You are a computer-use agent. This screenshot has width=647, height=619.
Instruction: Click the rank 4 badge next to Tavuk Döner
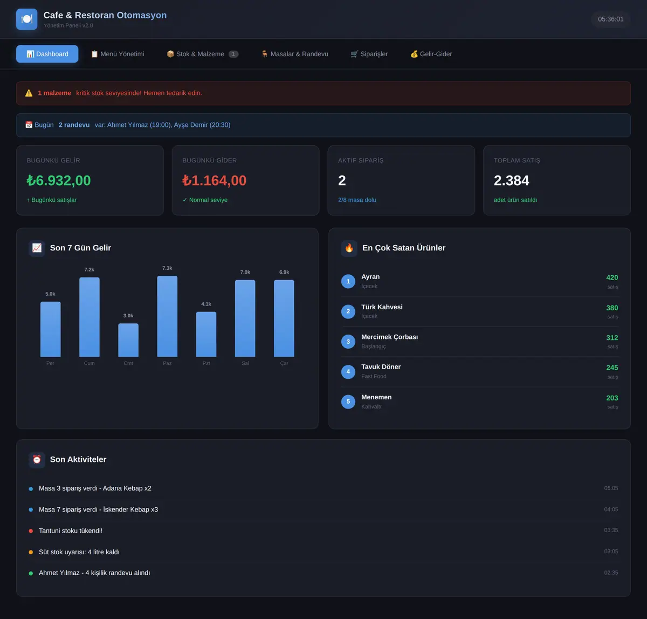pyautogui.click(x=348, y=371)
